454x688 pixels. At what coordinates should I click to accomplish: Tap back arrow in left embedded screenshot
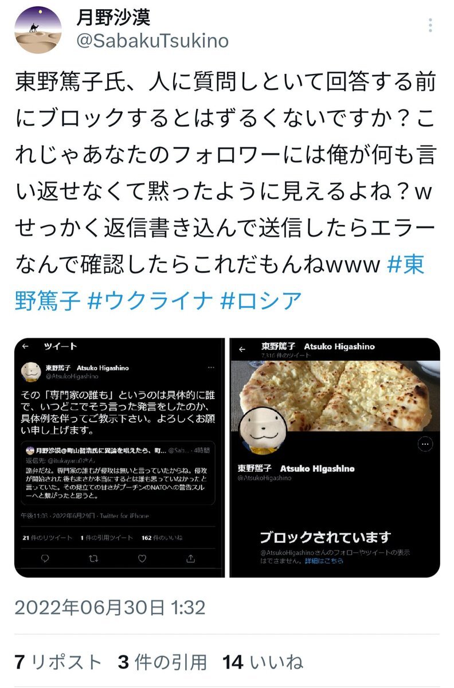point(25,347)
